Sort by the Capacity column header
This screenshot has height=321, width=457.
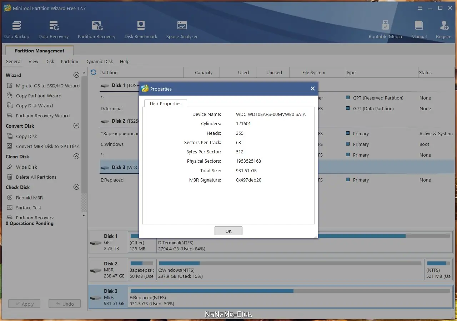click(x=202, y=72)
